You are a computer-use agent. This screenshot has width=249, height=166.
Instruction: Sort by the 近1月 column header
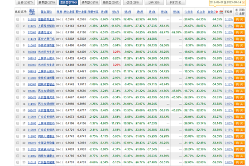(115, 12)
